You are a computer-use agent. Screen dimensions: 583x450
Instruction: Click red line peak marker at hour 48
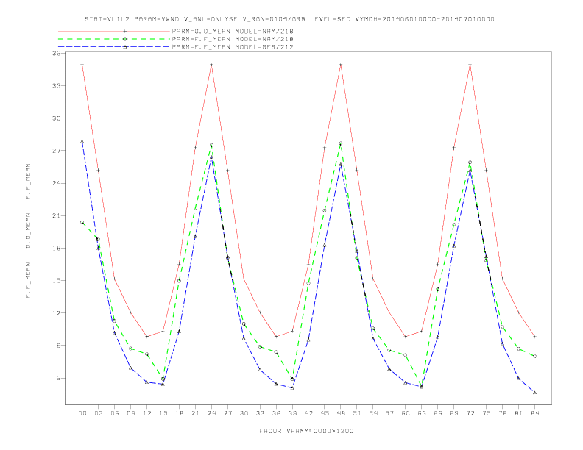point(341,65)
